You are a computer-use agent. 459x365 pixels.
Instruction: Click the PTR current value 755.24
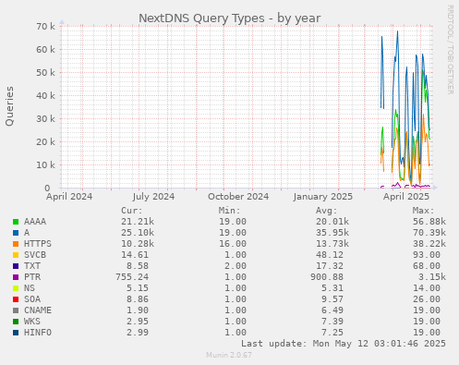pos(132,277)
